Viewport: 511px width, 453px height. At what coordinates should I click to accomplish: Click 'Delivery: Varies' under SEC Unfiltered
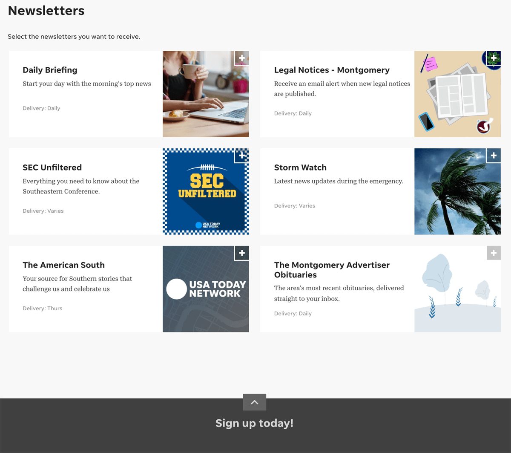pyautogui.click(x=43, y=211)
